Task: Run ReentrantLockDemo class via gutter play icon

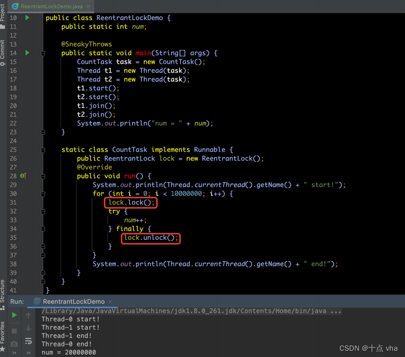Action: tap(27, 17)
